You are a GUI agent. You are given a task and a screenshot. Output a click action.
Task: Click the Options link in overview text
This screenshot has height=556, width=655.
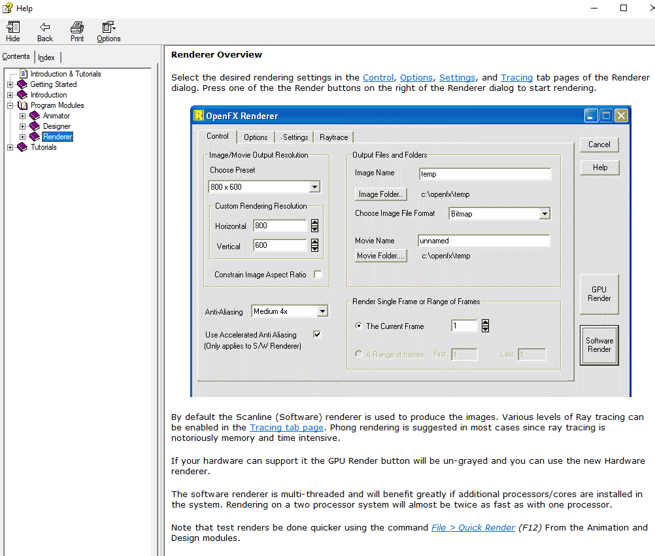[x=416, y=77]
